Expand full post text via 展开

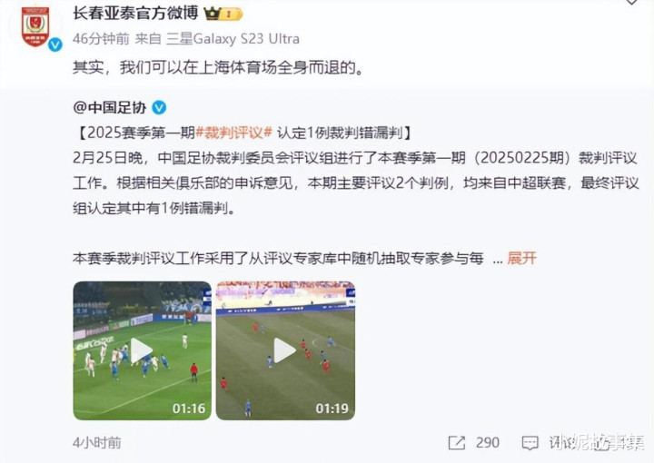click(521, 259)
